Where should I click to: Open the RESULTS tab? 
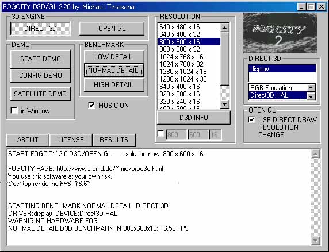click(114, 139)
